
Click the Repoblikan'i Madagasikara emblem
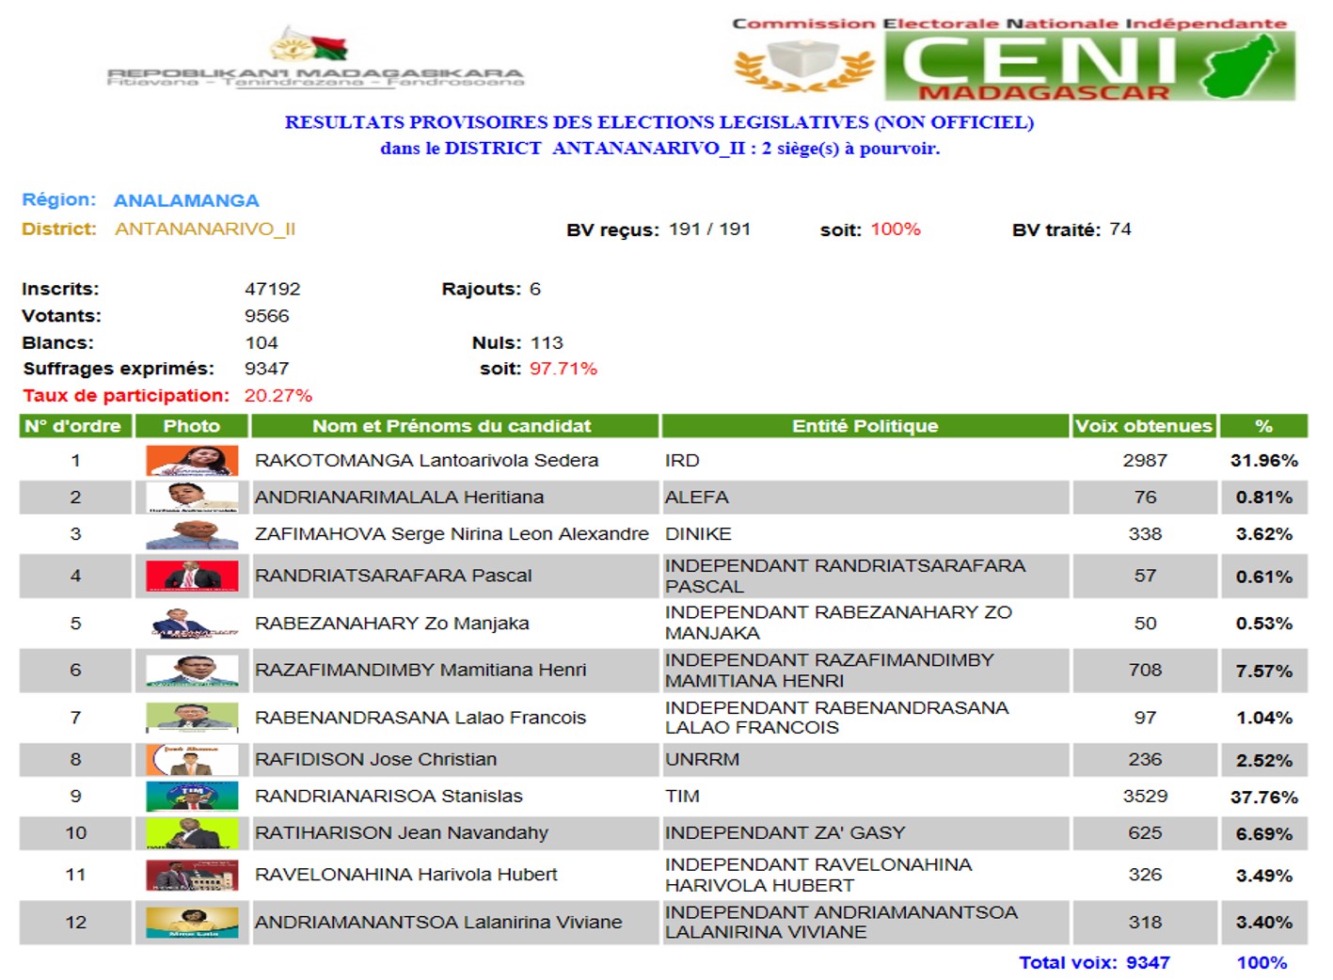[x=314, y=57]
